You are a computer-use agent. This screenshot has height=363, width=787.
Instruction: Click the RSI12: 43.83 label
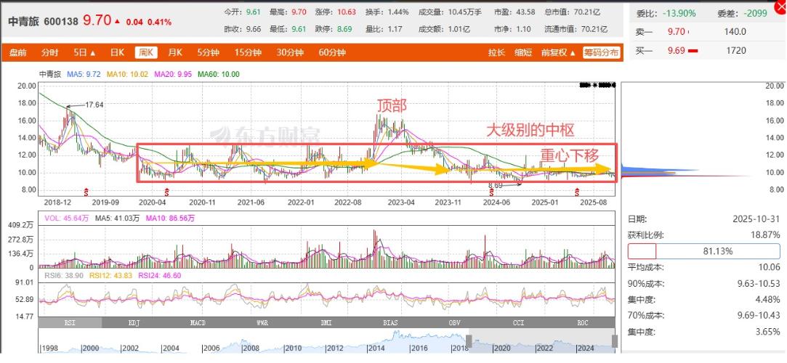[x=110, y=275]
